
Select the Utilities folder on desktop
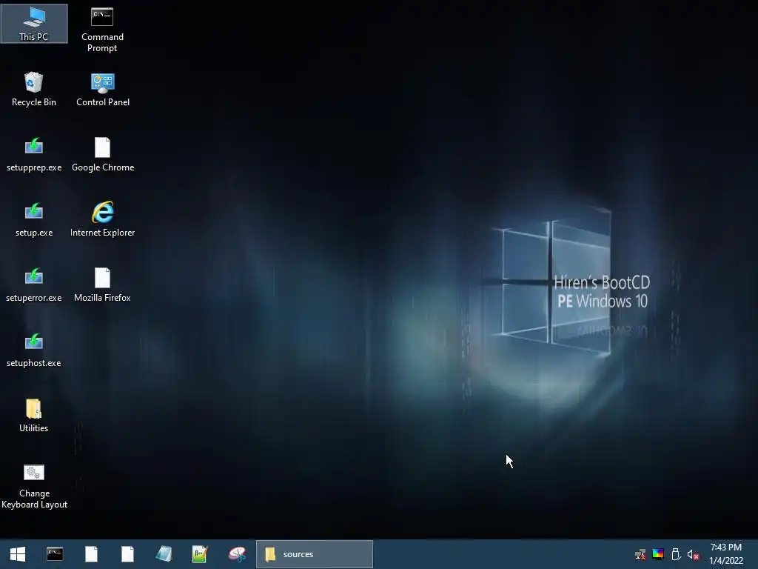[34, 416]
